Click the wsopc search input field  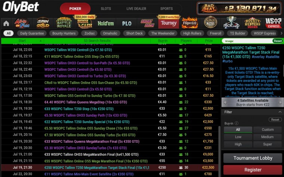click(247, 41)
